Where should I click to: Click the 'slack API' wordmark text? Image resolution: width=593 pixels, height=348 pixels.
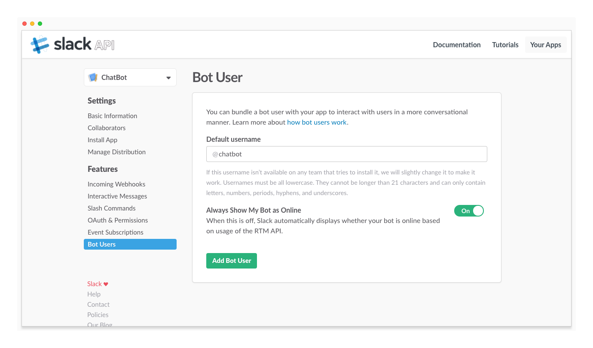[84, 44]
